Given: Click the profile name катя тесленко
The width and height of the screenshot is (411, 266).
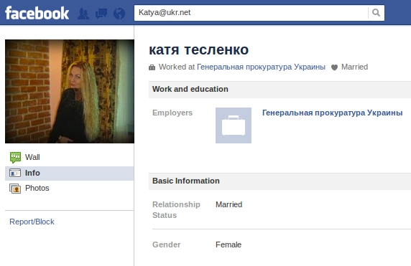Looking at the screenshot, I should click(x=199, y=49).
